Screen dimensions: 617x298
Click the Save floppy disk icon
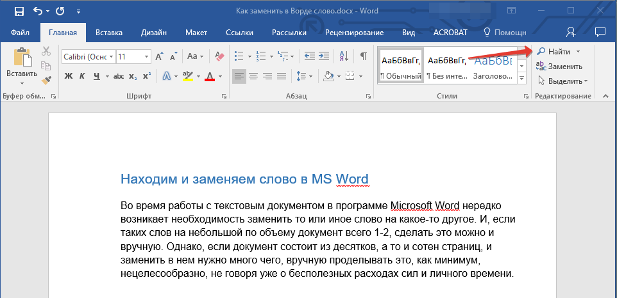[19, 11]
